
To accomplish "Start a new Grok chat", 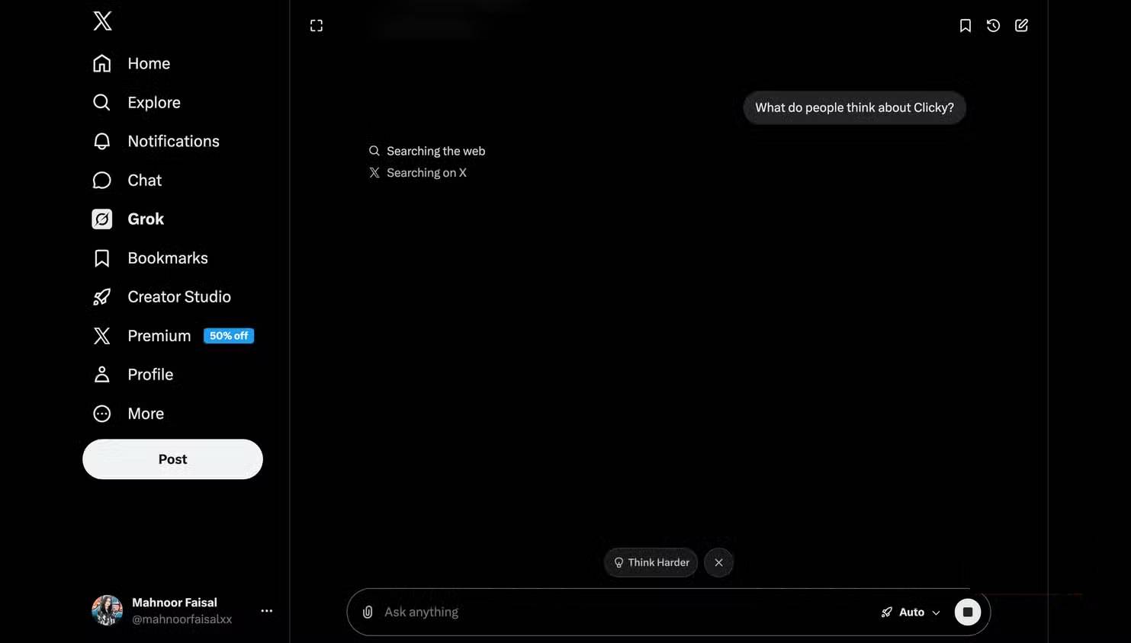I will 1021,26.
